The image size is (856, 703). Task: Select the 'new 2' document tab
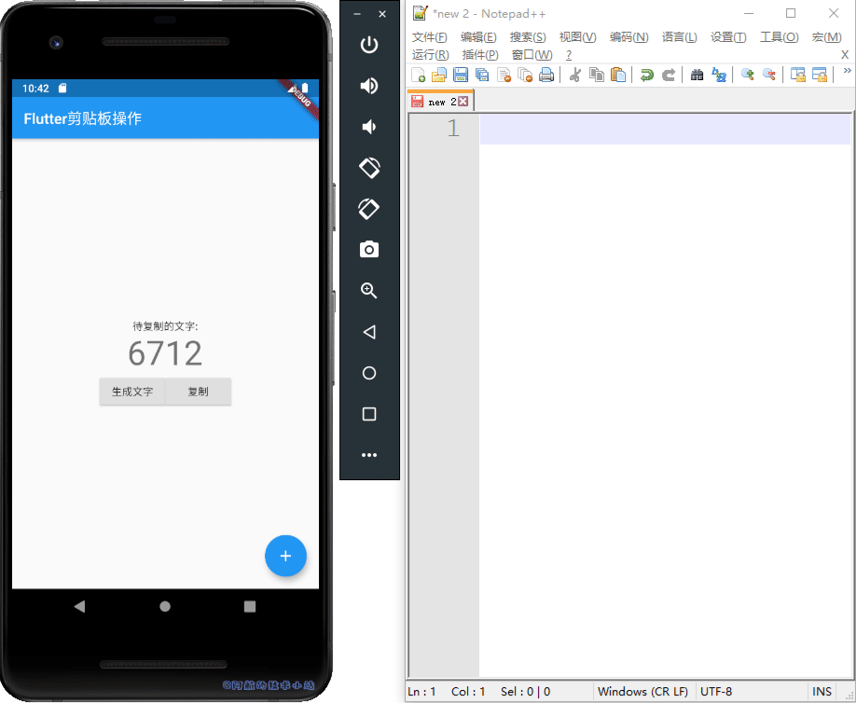point(440,102)
